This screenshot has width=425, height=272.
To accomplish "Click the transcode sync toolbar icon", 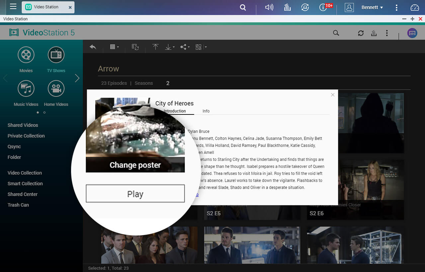I will coord(135,47).
